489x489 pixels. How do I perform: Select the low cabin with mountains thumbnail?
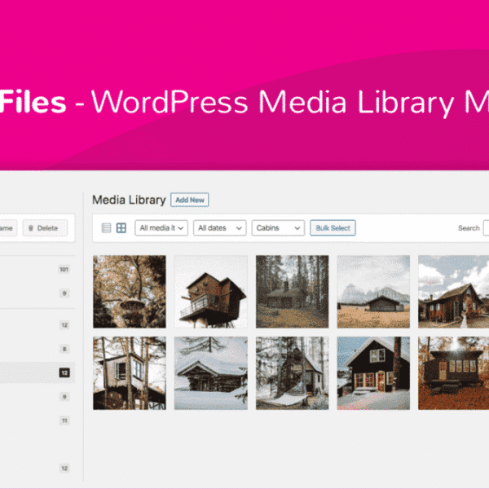pos(373,292)
